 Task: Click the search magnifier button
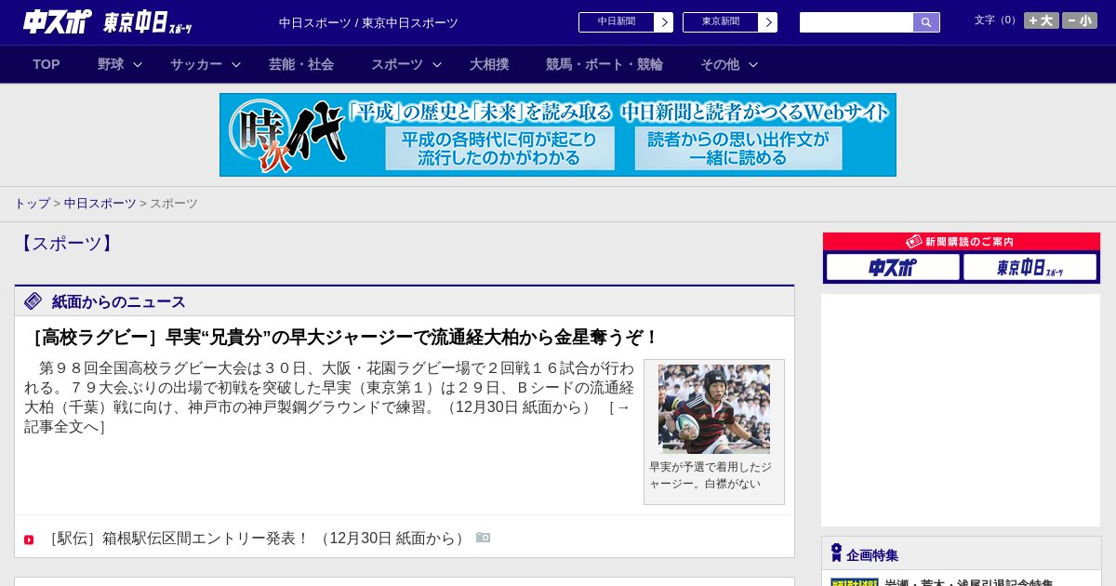click(926, 22)
